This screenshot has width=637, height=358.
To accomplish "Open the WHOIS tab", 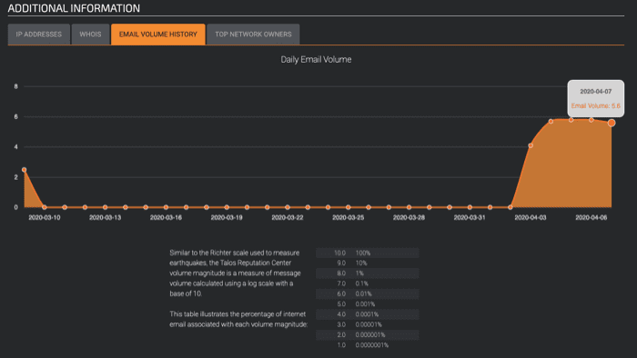I will coord(90,35).
